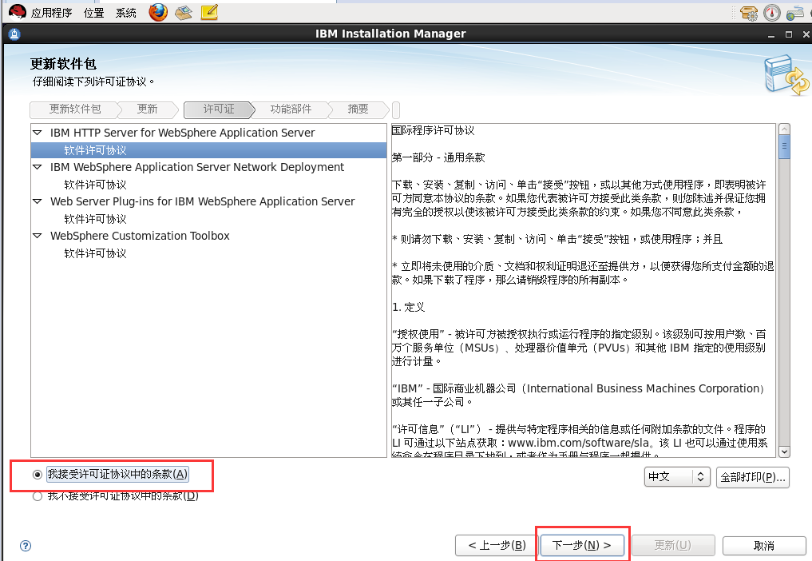This screenshot has height=561, width=812.
Task: Select the 更新 wizard step
Action: [147, 109]
